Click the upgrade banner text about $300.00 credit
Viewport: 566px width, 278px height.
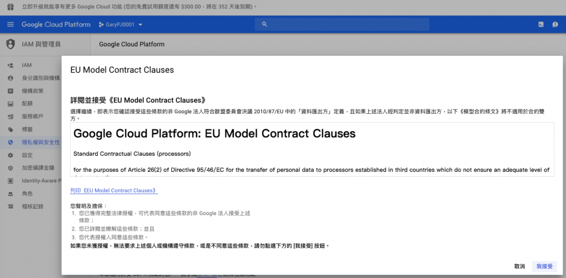click(x=140, y=7)
